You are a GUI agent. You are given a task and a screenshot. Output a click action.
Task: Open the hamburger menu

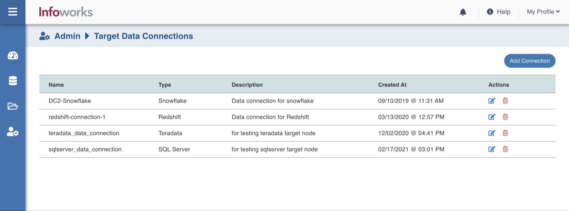pos(13,12)
